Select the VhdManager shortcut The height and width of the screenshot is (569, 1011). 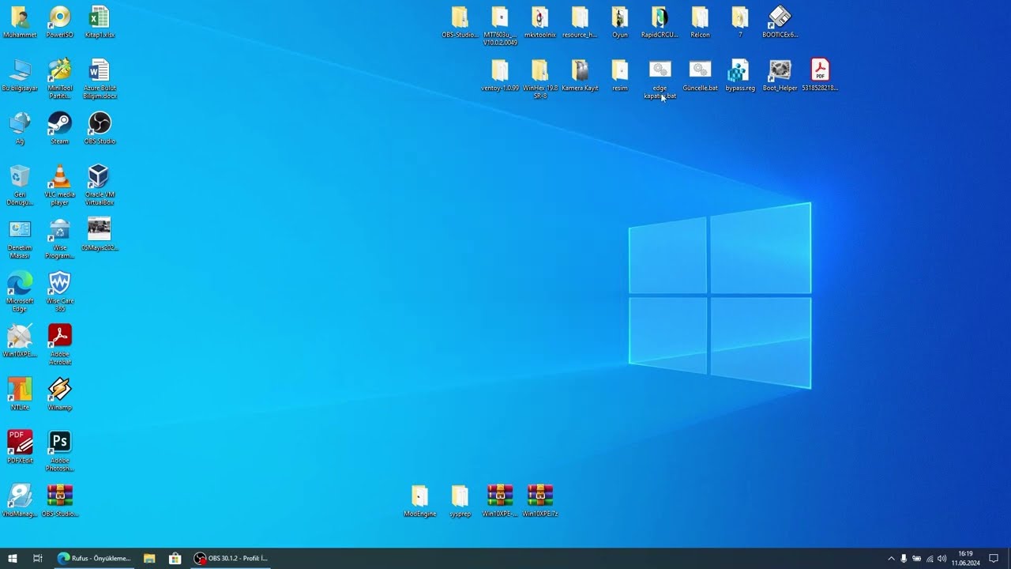pos(20,500)
